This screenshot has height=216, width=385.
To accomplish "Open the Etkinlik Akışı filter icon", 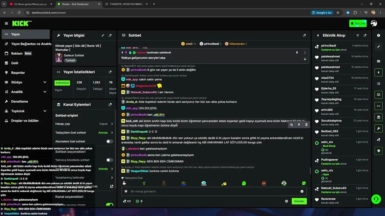I will point(358,35).
